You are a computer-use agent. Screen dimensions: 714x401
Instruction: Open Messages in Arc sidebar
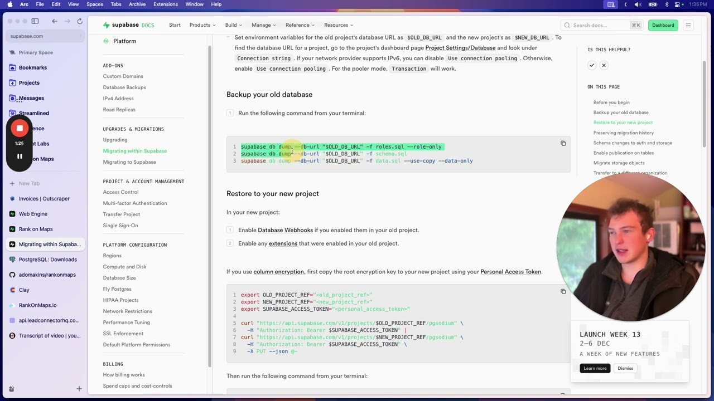(31, 98)
